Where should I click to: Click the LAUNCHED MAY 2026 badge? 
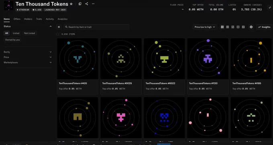click(x=55, y=10)
